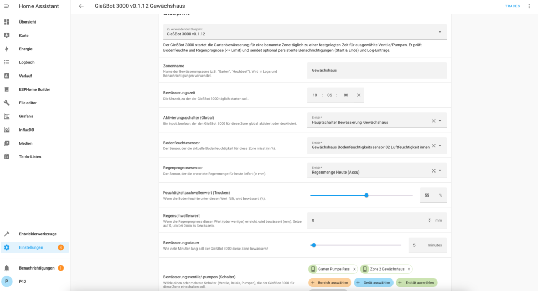
Task: Click the Regenschwellenwert mm input field
Action: pos(377,220)
